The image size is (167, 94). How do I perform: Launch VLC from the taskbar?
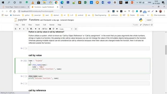(33, 2)
